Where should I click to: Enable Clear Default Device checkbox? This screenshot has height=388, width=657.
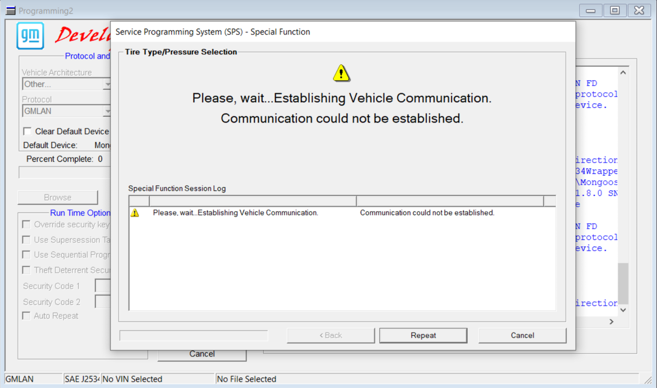[27, 131]
